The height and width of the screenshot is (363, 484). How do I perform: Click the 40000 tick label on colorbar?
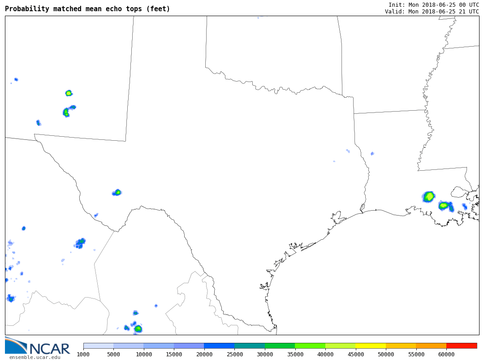tap(325, 354)
